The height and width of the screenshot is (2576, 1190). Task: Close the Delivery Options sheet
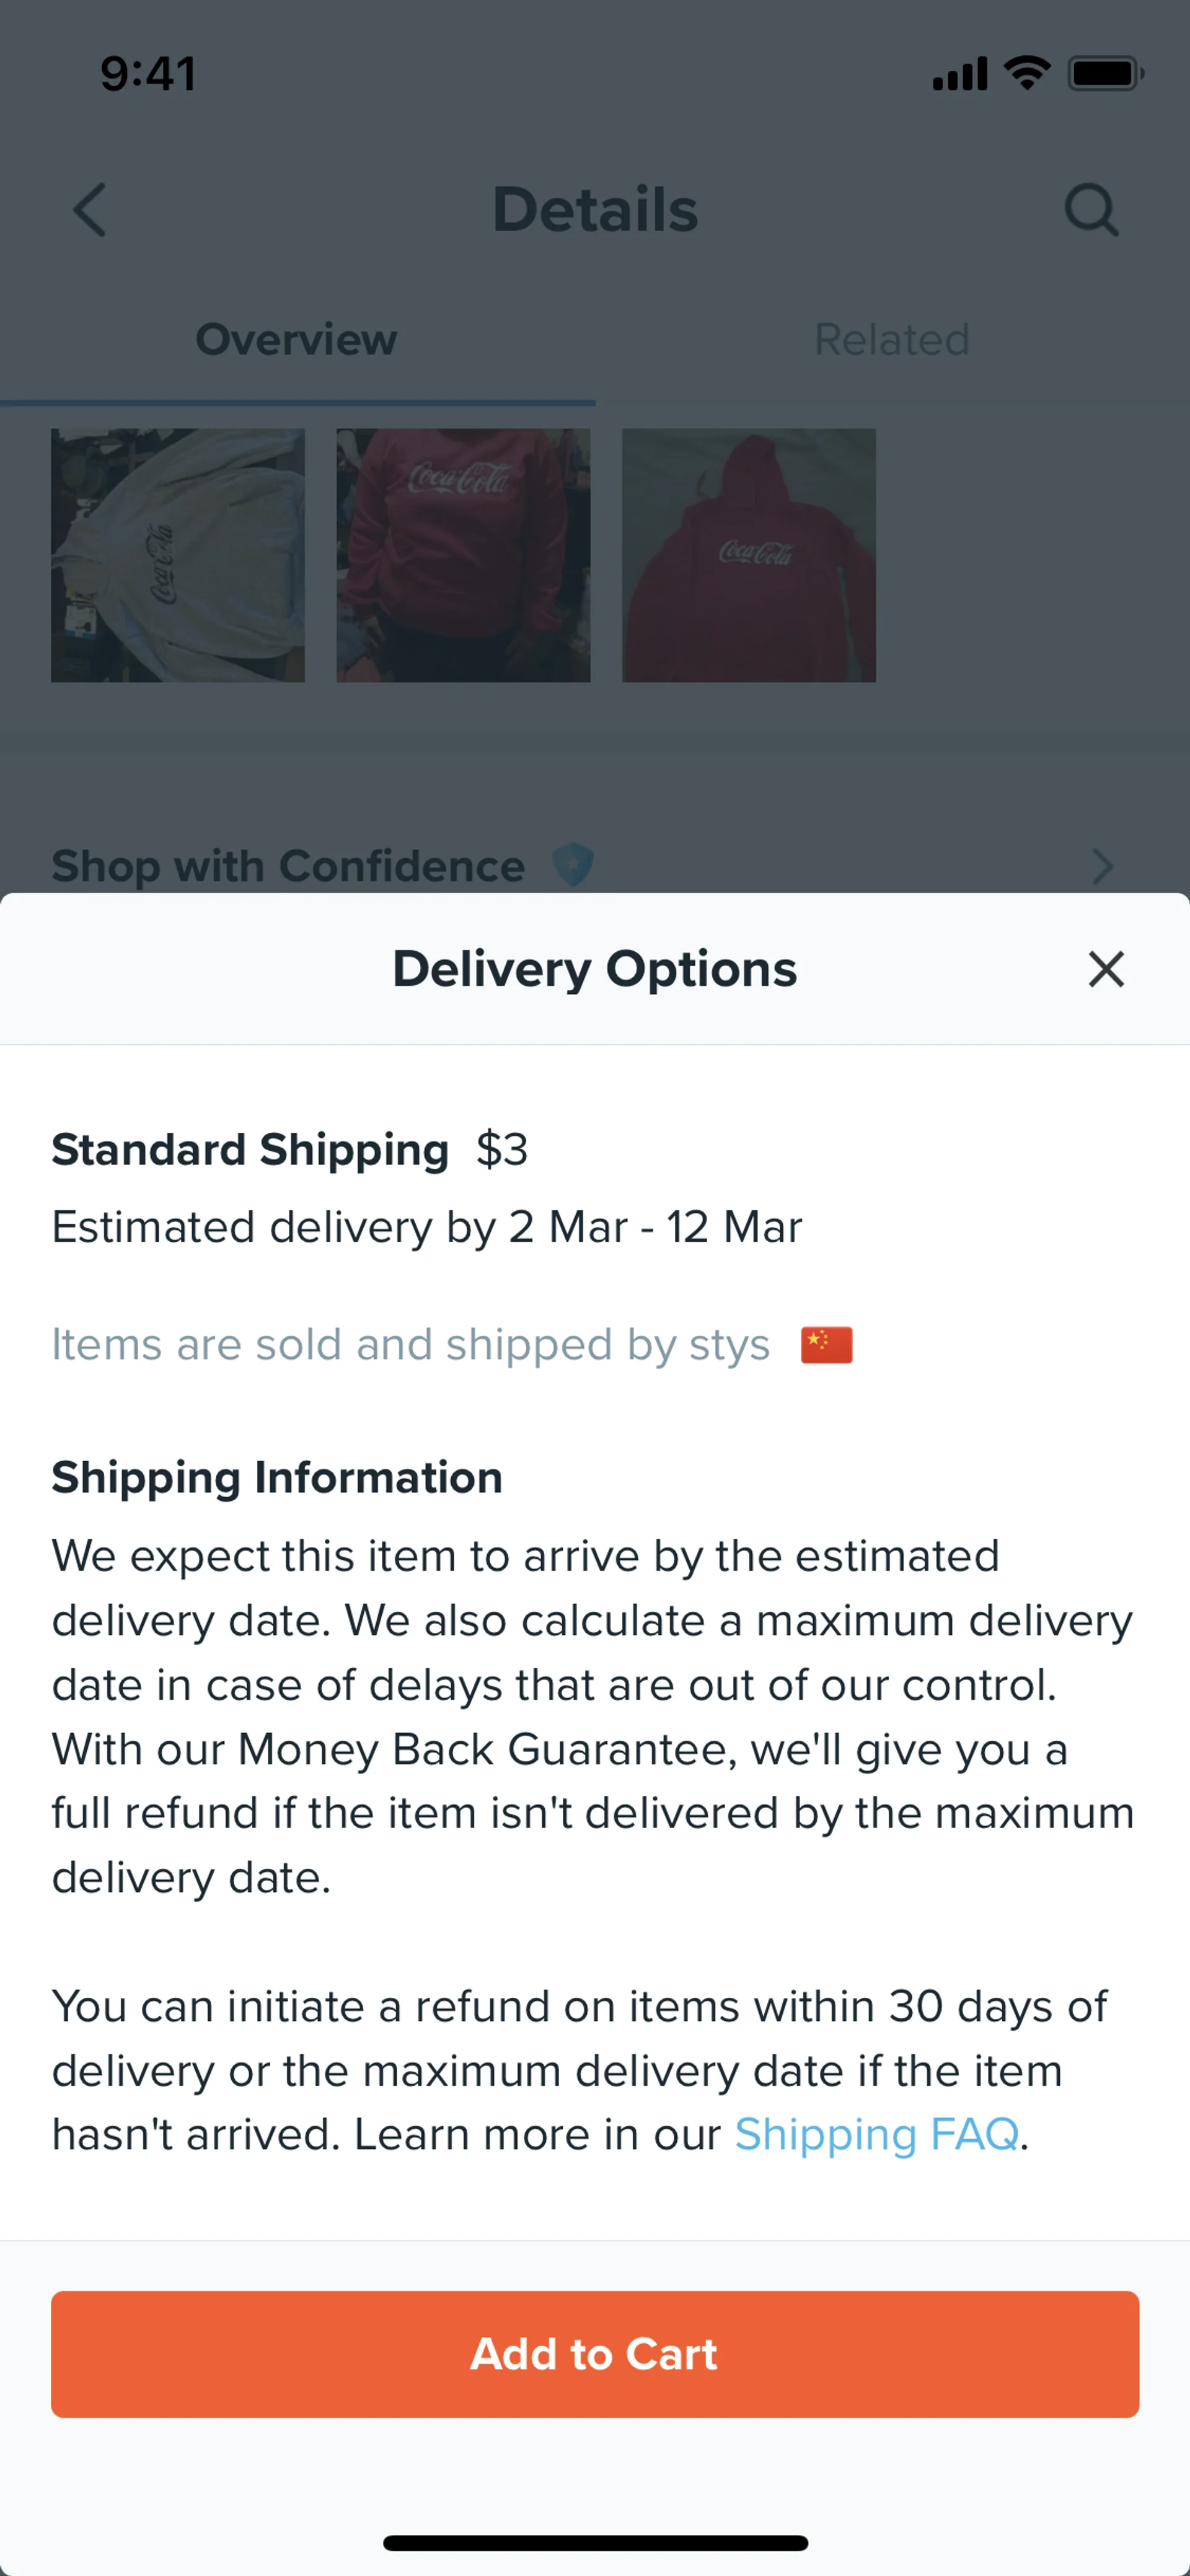(1105, 969)
